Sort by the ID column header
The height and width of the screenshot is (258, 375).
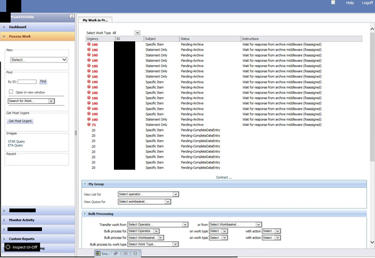[x=130, y=39]
